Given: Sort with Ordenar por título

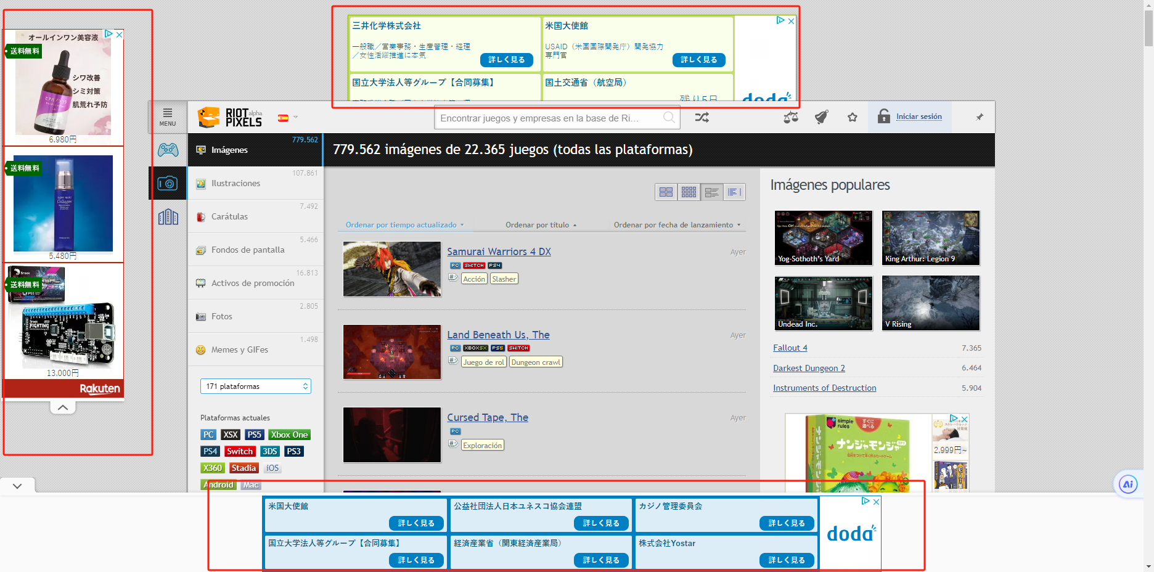Looking at the screenshot, I should [541, 225].
